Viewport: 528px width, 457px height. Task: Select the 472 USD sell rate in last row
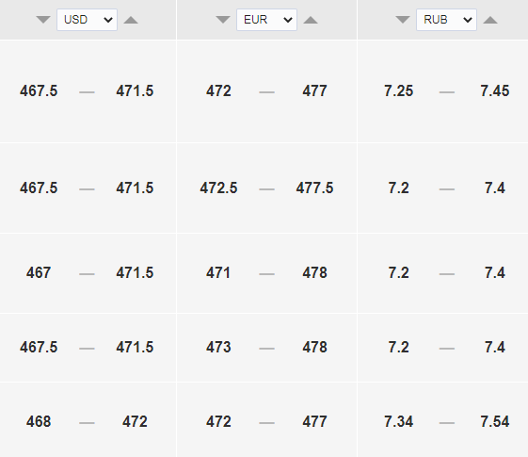pyautogui.click(x=135, y=421)
